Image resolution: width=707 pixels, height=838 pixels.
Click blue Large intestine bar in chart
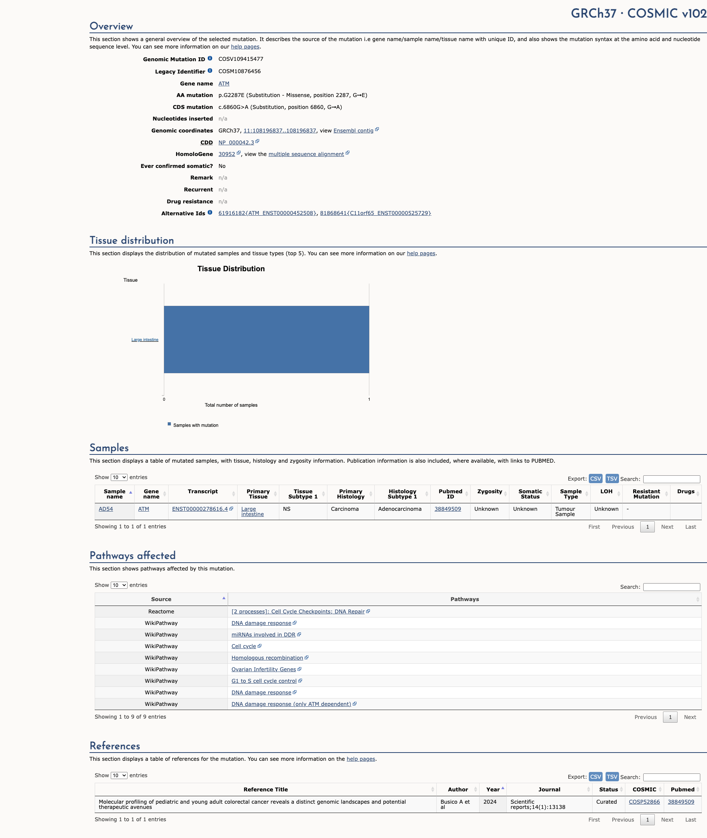[266, 340]
